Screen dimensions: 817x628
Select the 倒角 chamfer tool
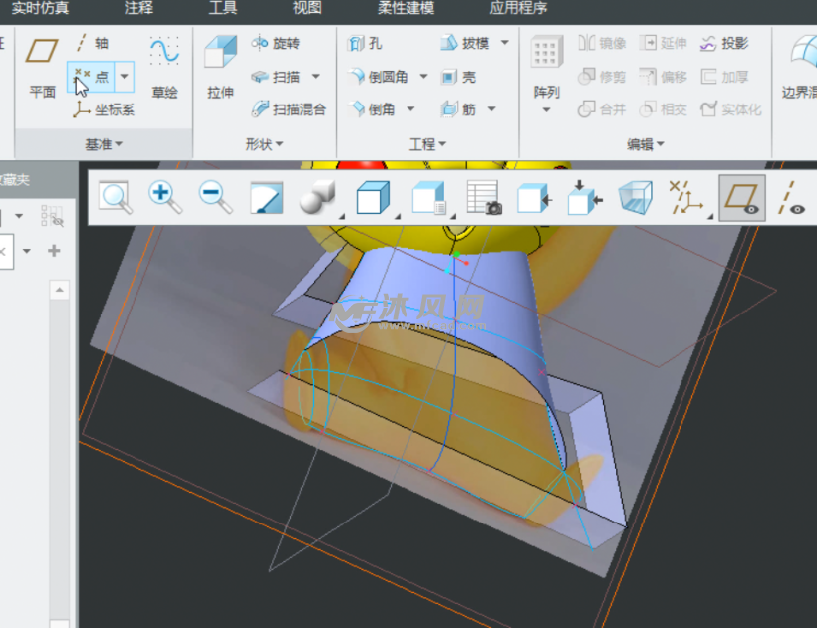tap(372, 109)
